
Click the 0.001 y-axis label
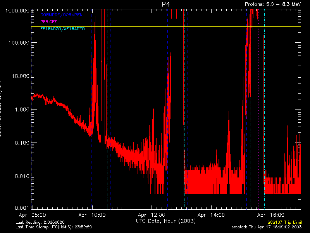click(22, 208)
